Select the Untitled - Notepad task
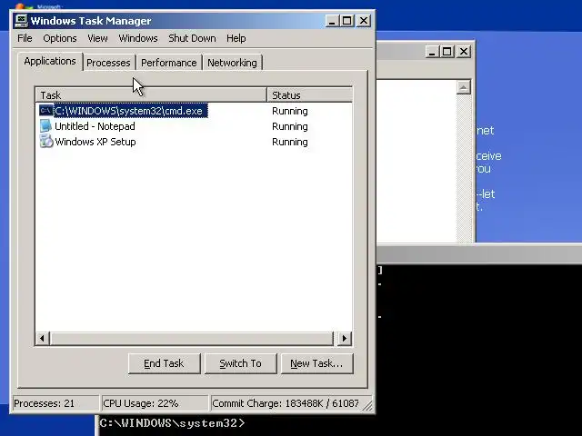 95,126
